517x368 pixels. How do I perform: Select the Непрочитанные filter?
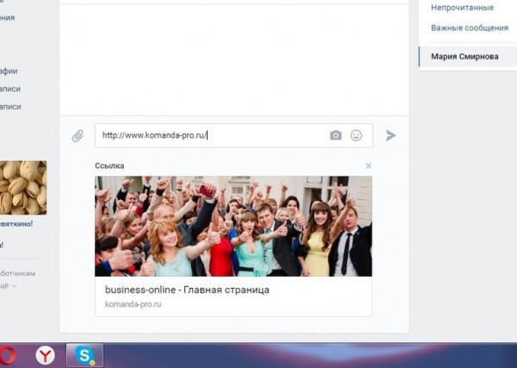point(462,7)
